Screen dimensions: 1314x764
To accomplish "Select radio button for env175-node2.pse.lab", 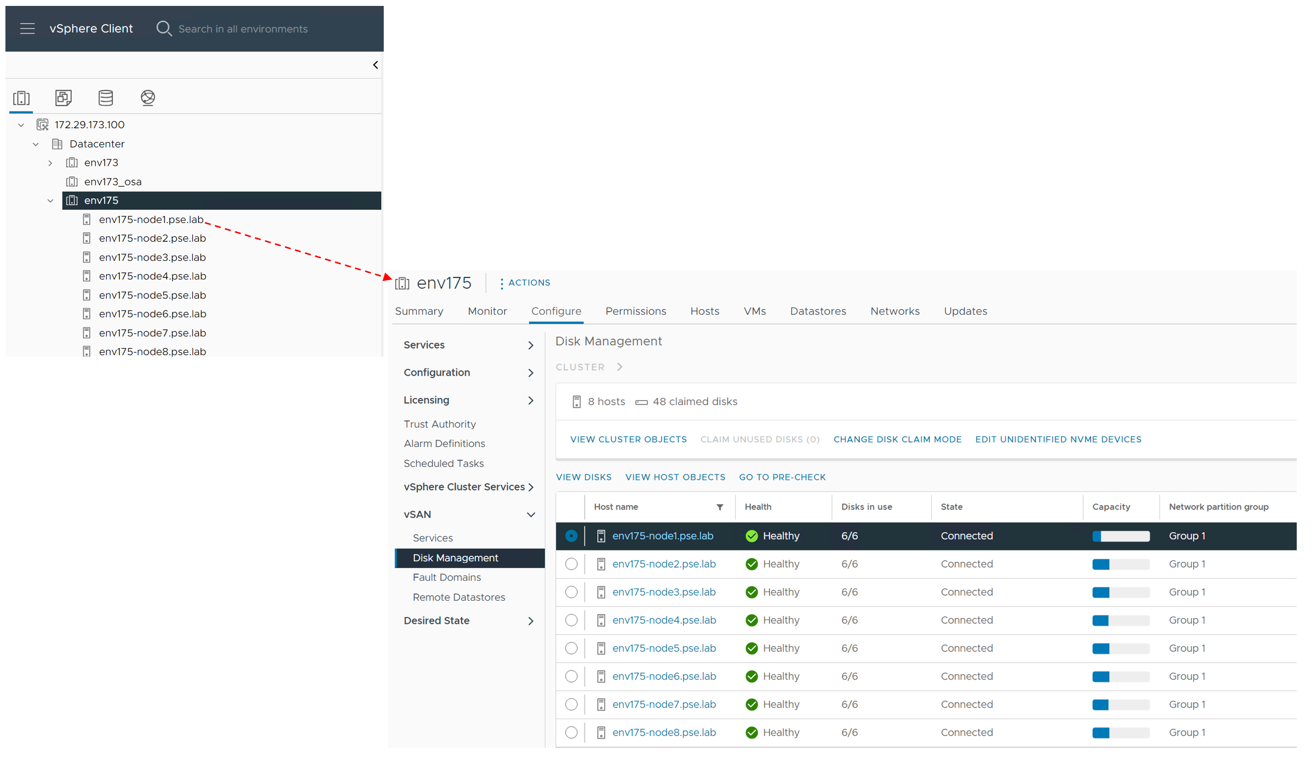I will coord(572,565).
